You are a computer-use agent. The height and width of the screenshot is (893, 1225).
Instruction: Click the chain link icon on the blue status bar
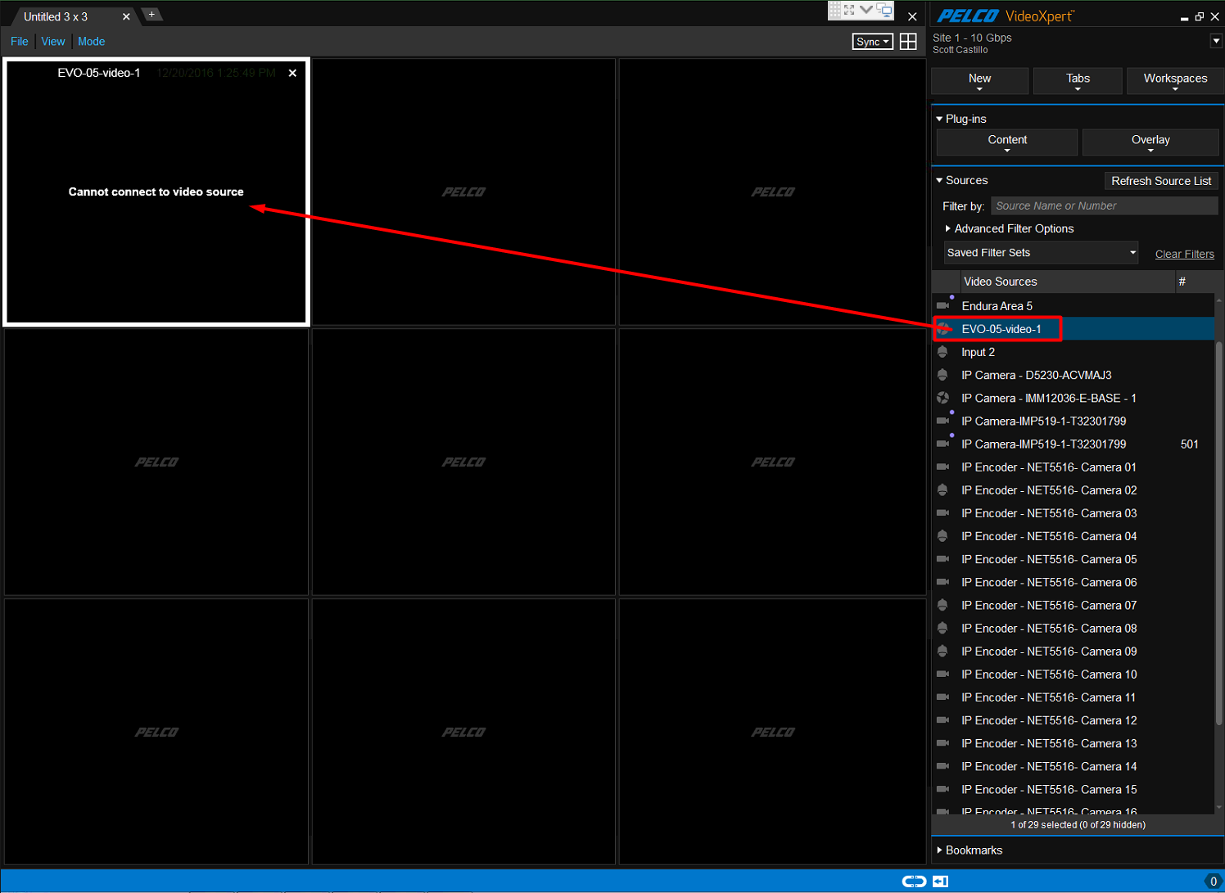pyautogui.click(x=914, y=881)
